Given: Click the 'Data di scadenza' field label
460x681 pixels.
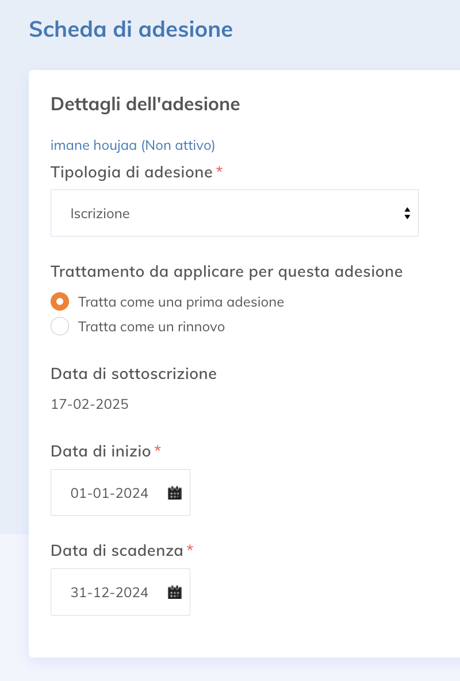Looking at the screenshot, I should [117, 551].
